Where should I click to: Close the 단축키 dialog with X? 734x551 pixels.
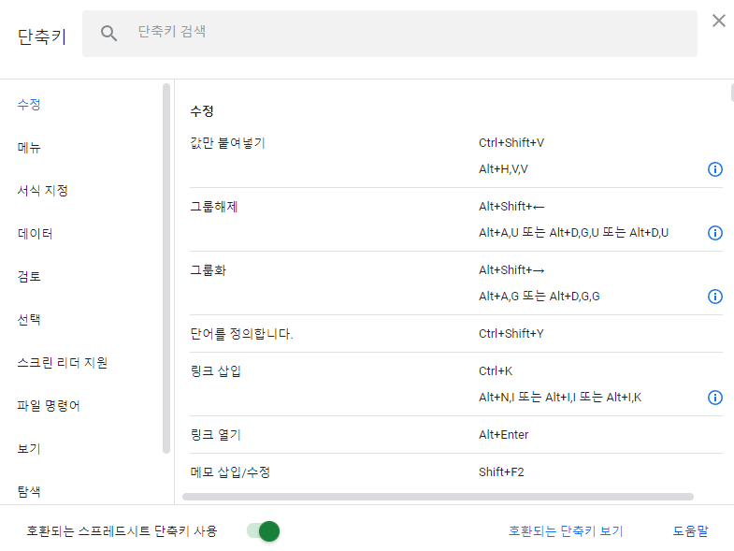point(718,21)
